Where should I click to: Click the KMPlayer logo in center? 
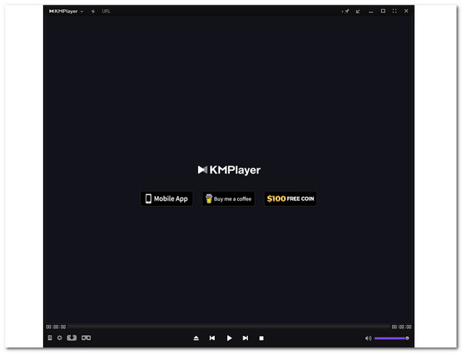pos(229,170)
